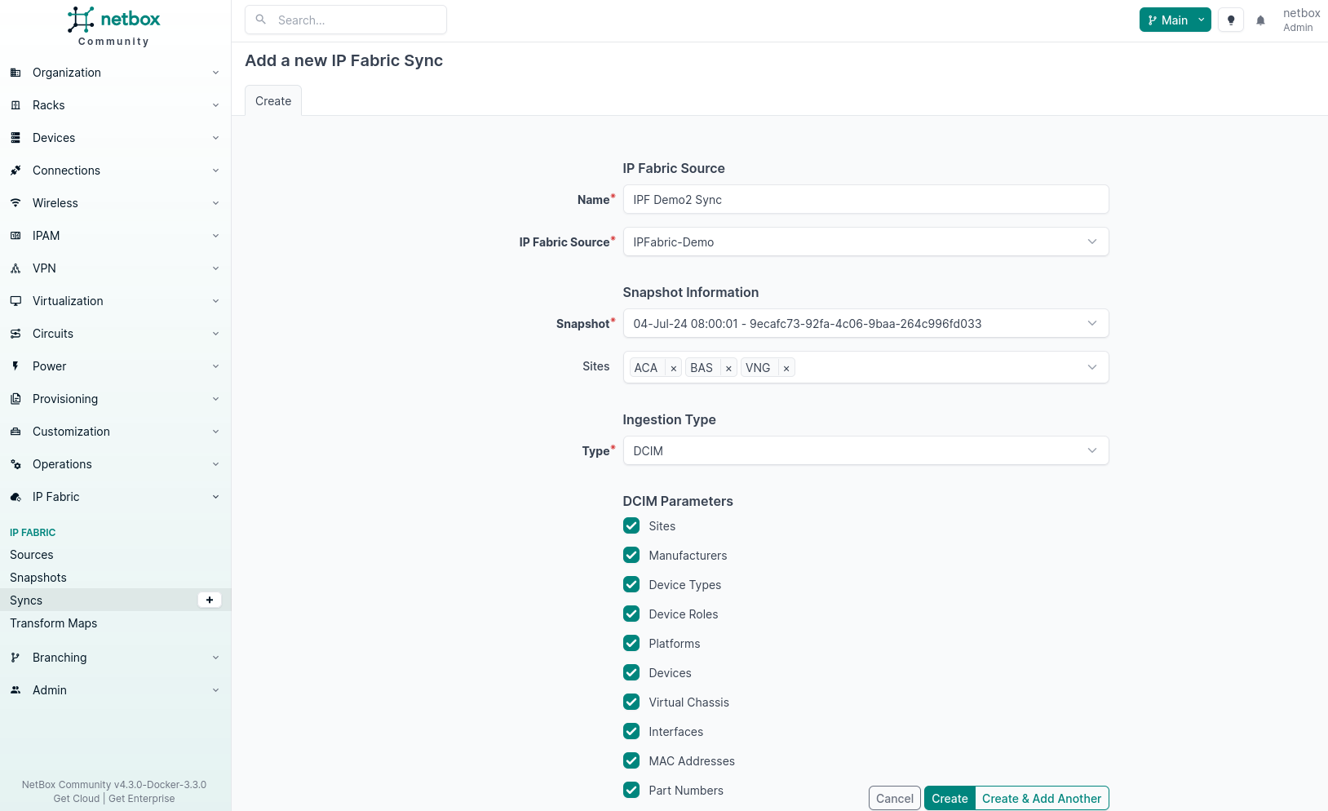Expand the Devices menu chevron
The height and width of the screenshot is (811, 1328).
[x=215, y=138]
